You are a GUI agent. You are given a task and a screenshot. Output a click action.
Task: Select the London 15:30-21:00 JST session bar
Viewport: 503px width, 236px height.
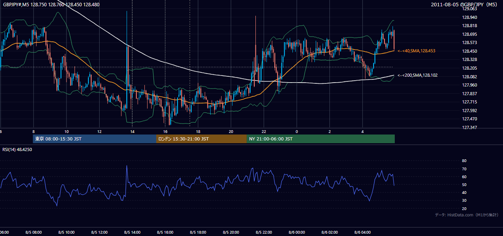pos(202,139)
